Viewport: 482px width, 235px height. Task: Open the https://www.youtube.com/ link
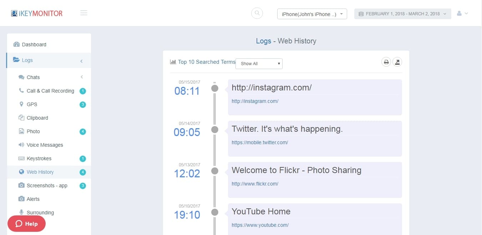(x=260, y=225)
